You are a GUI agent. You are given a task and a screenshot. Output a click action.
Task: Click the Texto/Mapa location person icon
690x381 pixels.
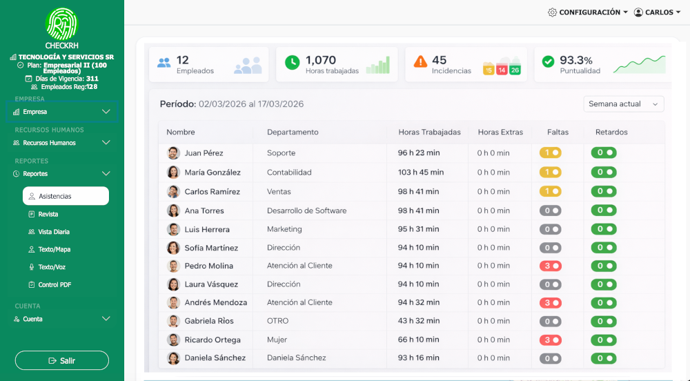pyautogui.click(x=31, y=249)
